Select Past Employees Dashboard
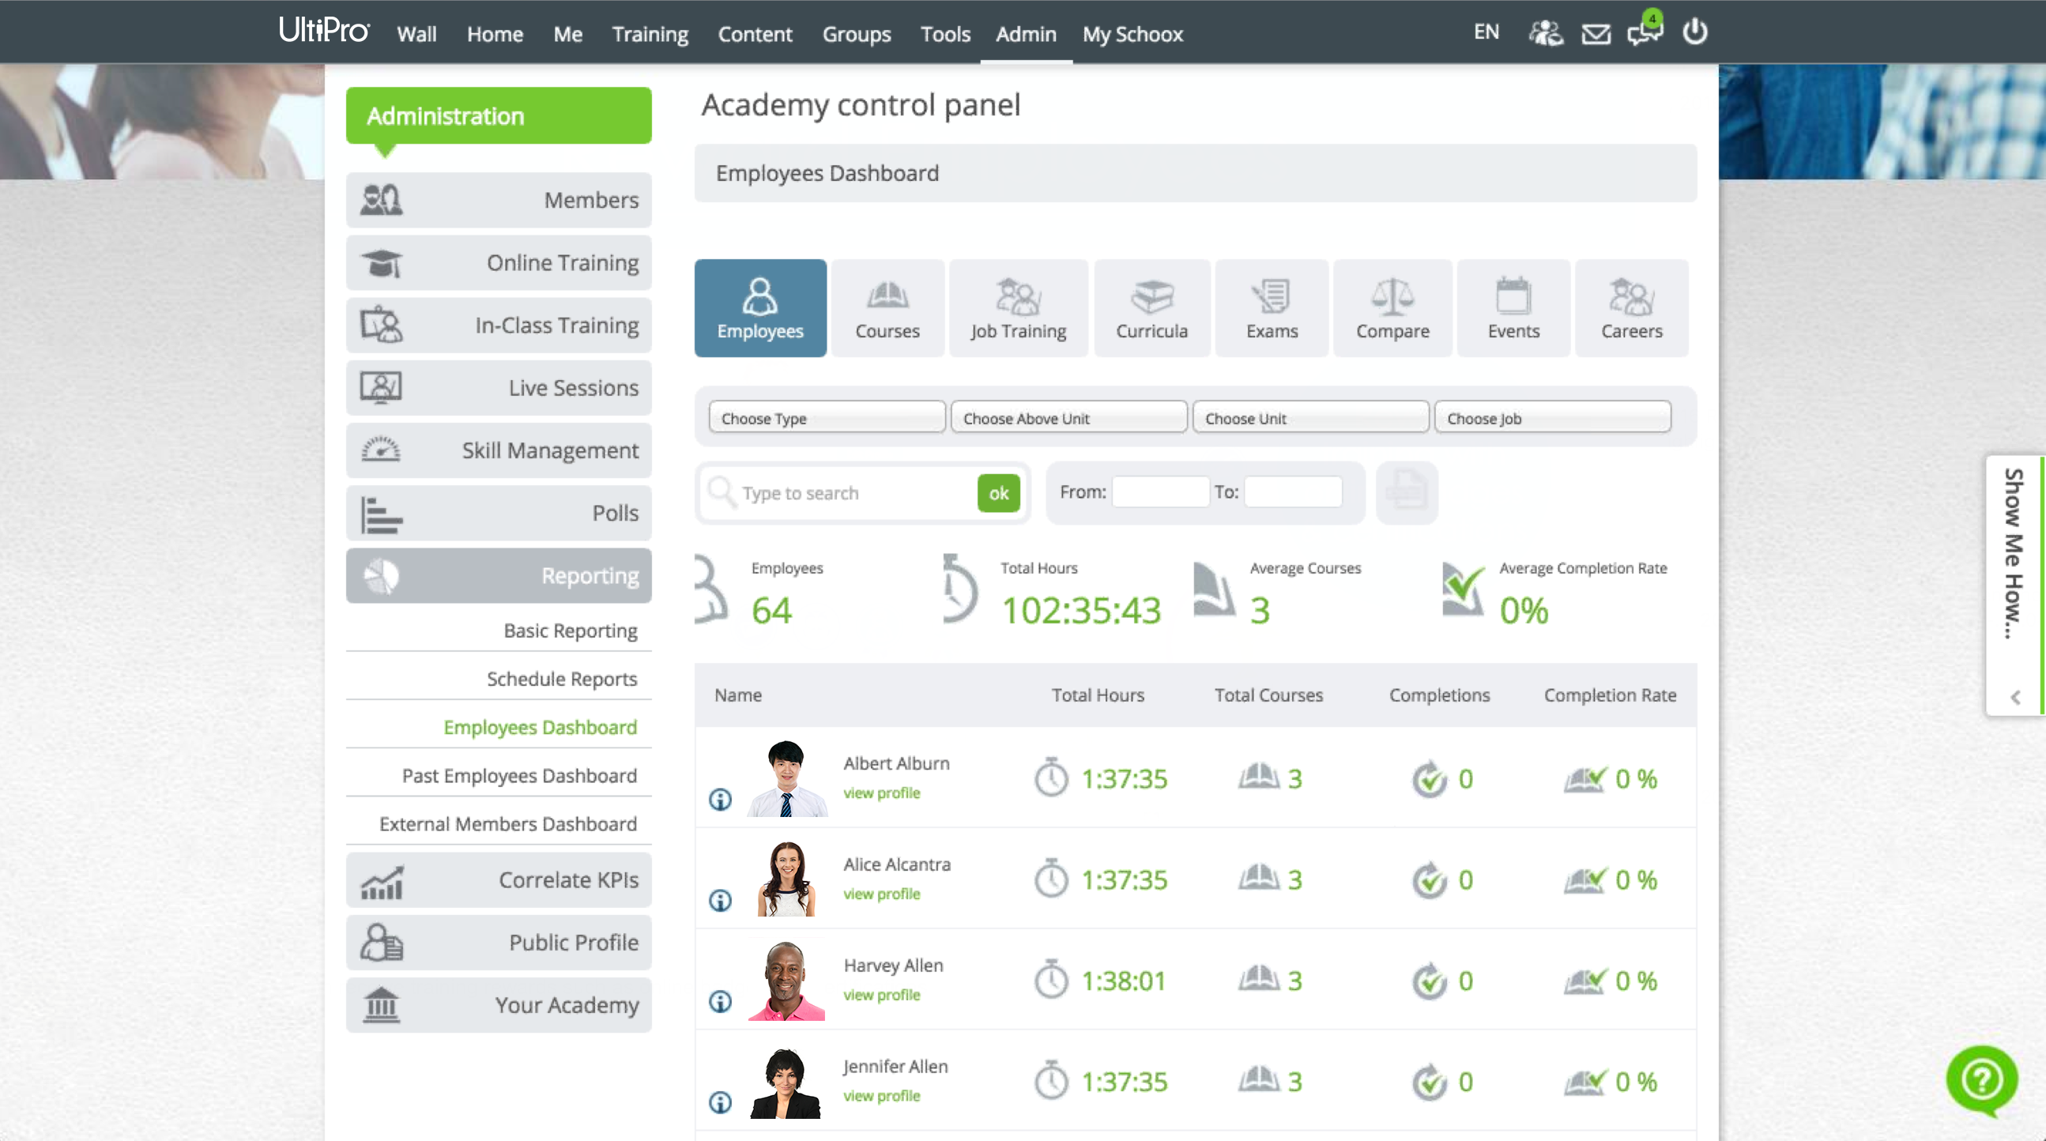The width and height of the screenshot is (2046, 1141). click(x=518, y=776)
